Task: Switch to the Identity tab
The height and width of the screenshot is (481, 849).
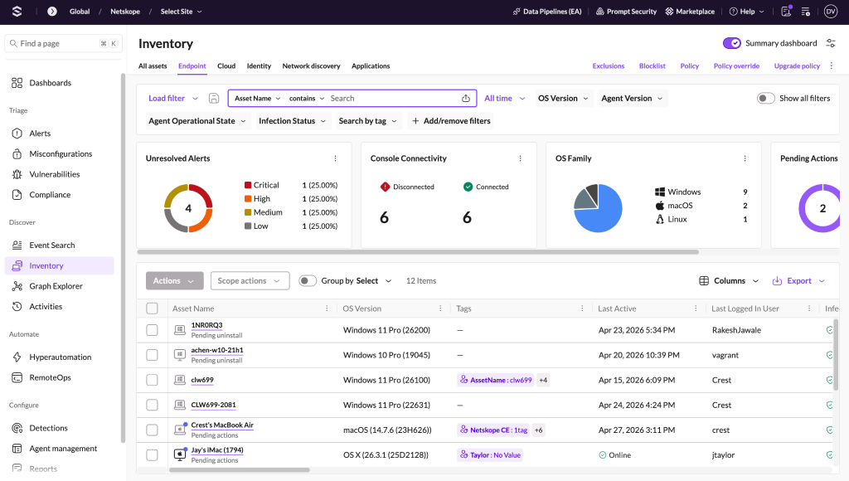Action: pyautogui.click(x=259, y=66)
